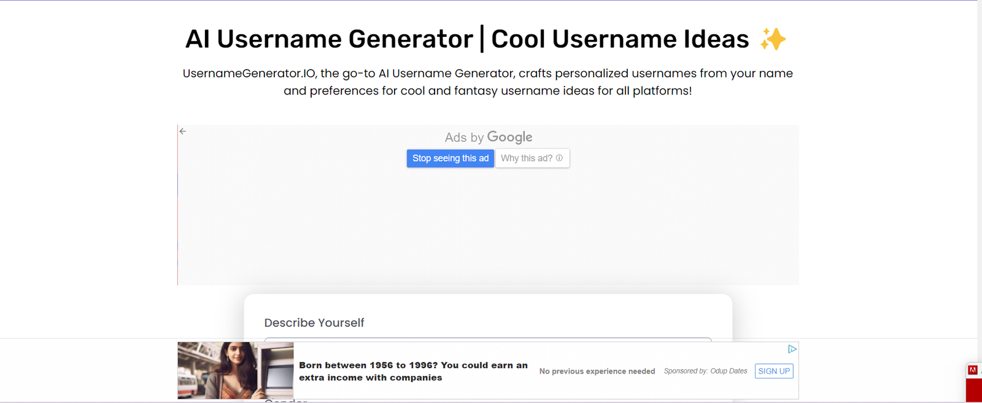This screenshot has width=982, height=403.
Task: Click the SIGN UP button in the banner ad
Action: coord(774,371)
